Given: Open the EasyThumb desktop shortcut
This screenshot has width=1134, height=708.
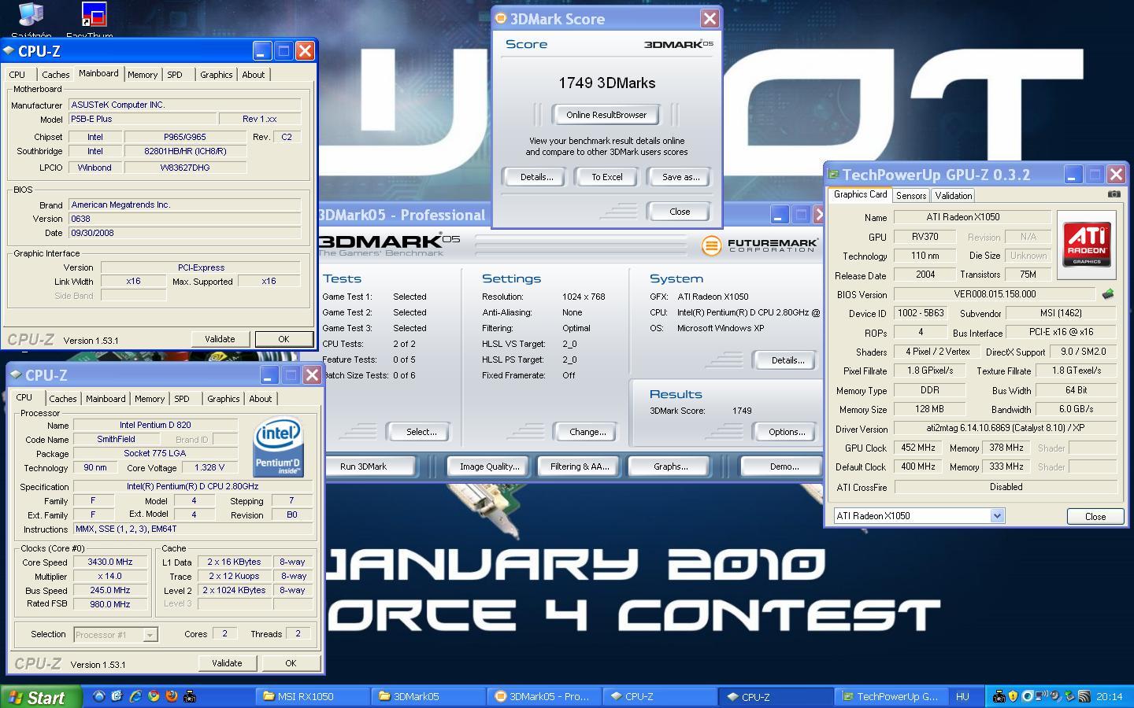Looking at the screenshot, I should [x=94, y=16].
